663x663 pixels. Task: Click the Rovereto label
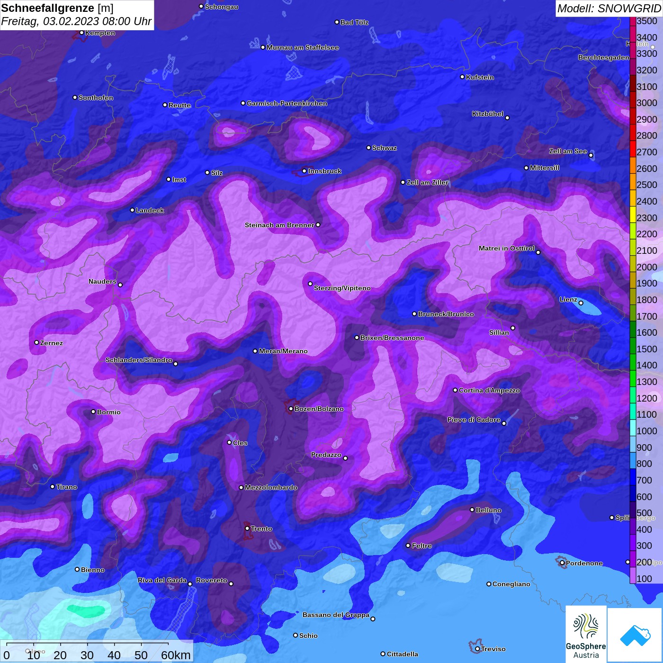tap(212, 580)
